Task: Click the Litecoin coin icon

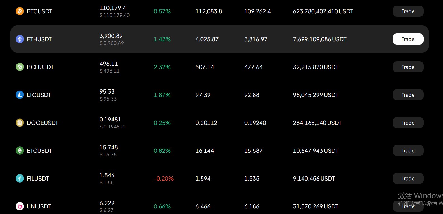Action: tap(20, 95)
